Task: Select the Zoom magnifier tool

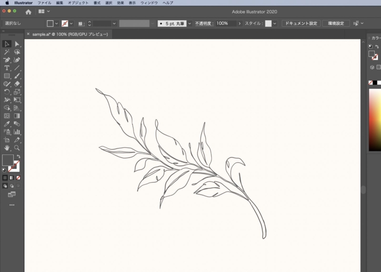Action: coord(17,148)
